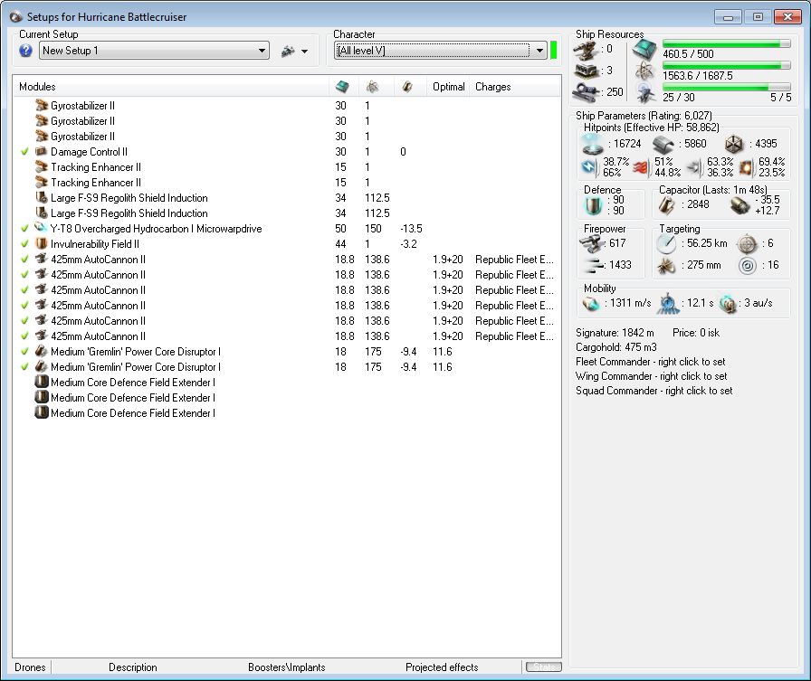Click 'Fleet Commander - right click to set'

(x=650, y=362)
